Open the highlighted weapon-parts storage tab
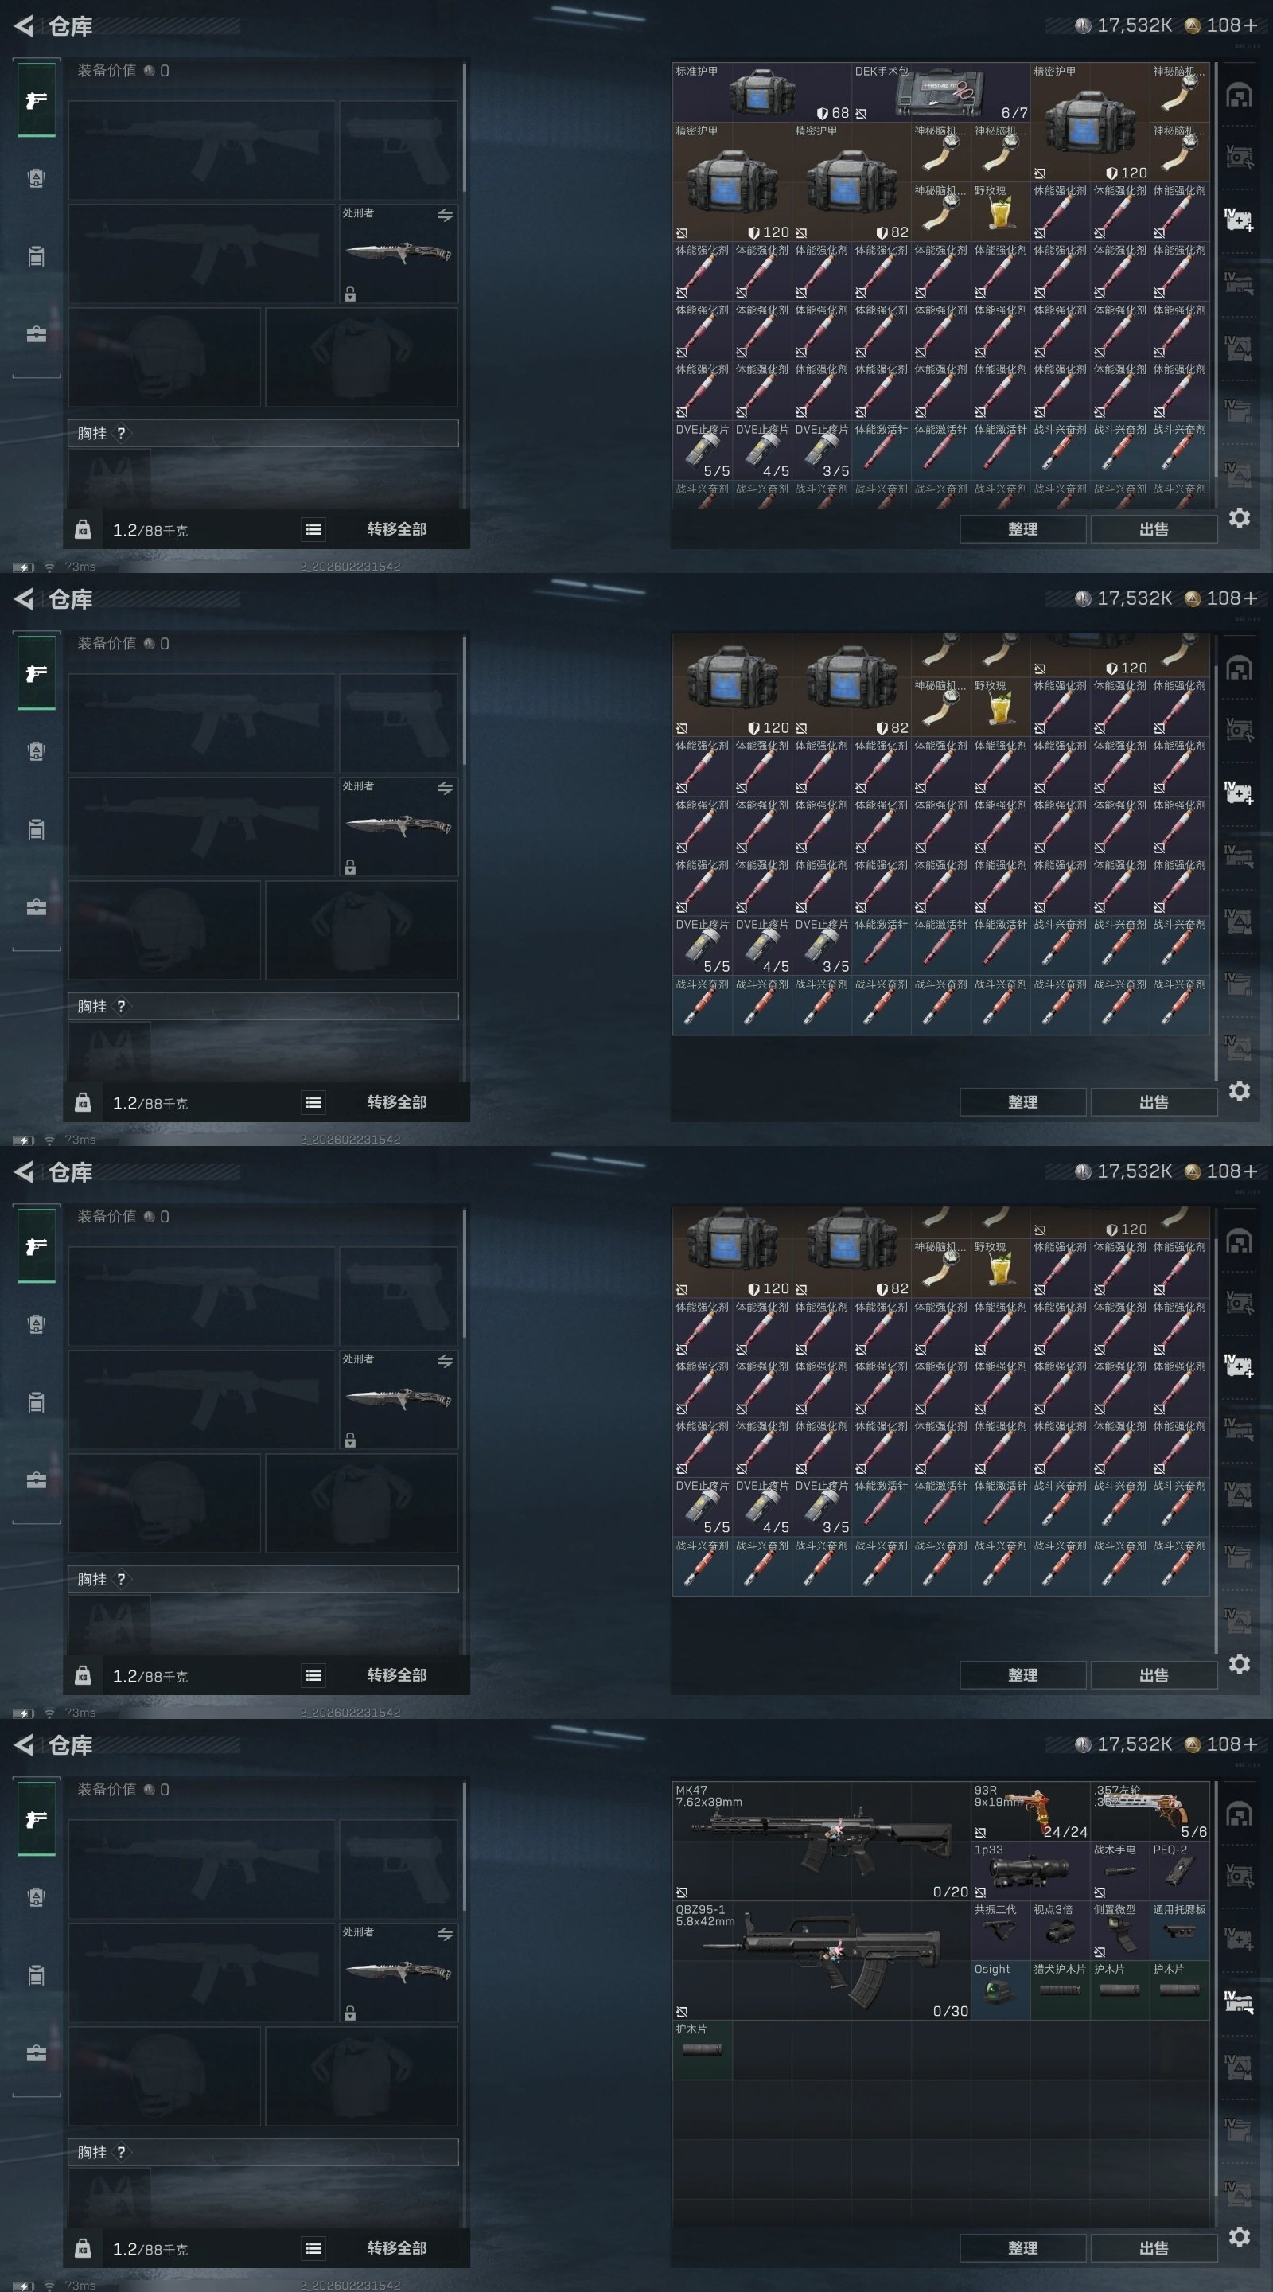1273x2292 pixels. tap(1240, 2001)
